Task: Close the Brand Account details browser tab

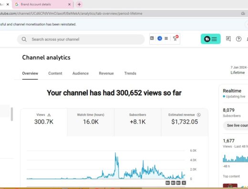Action: tap(69, 4)
